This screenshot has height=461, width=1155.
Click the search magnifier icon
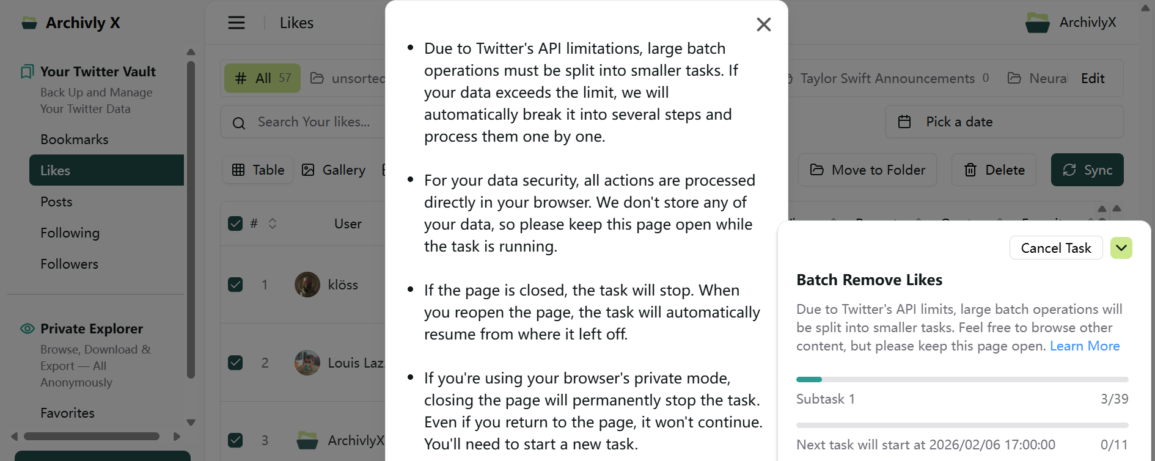tap(239, 123)
